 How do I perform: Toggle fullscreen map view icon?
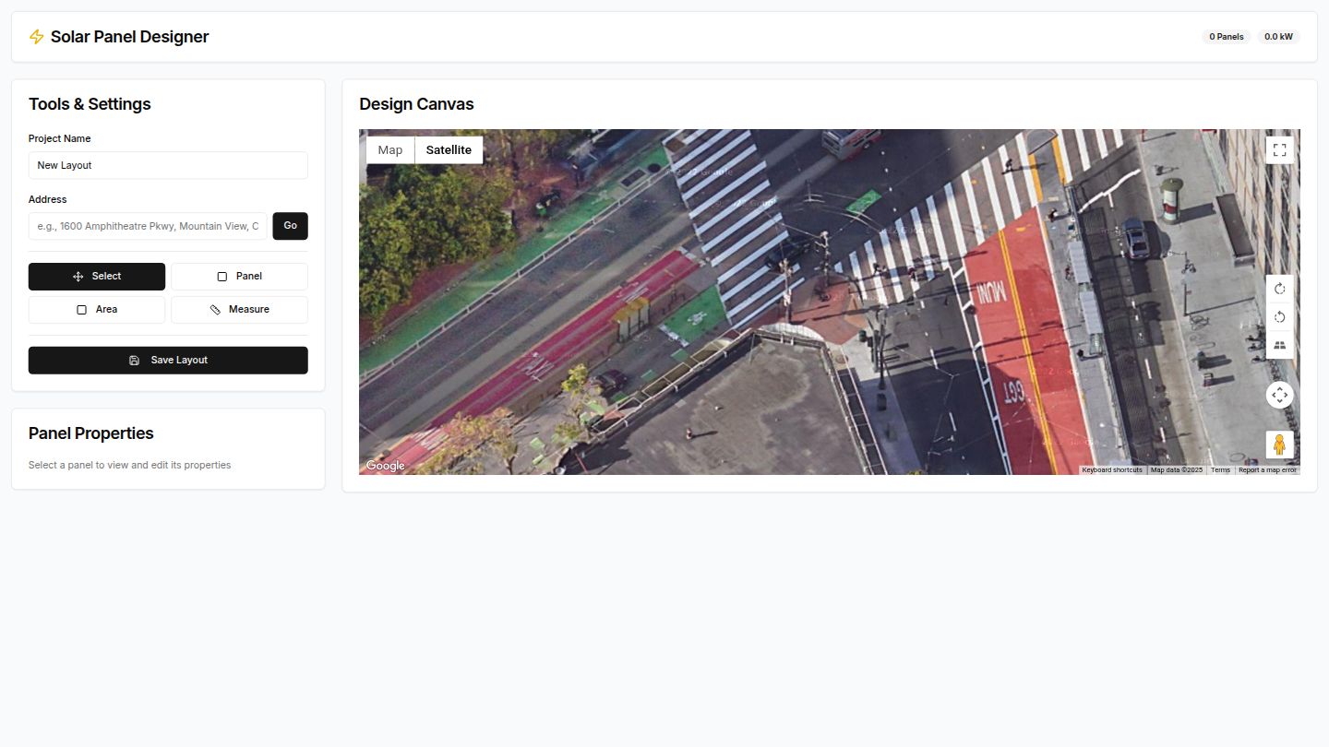[x=1279, y=150]
